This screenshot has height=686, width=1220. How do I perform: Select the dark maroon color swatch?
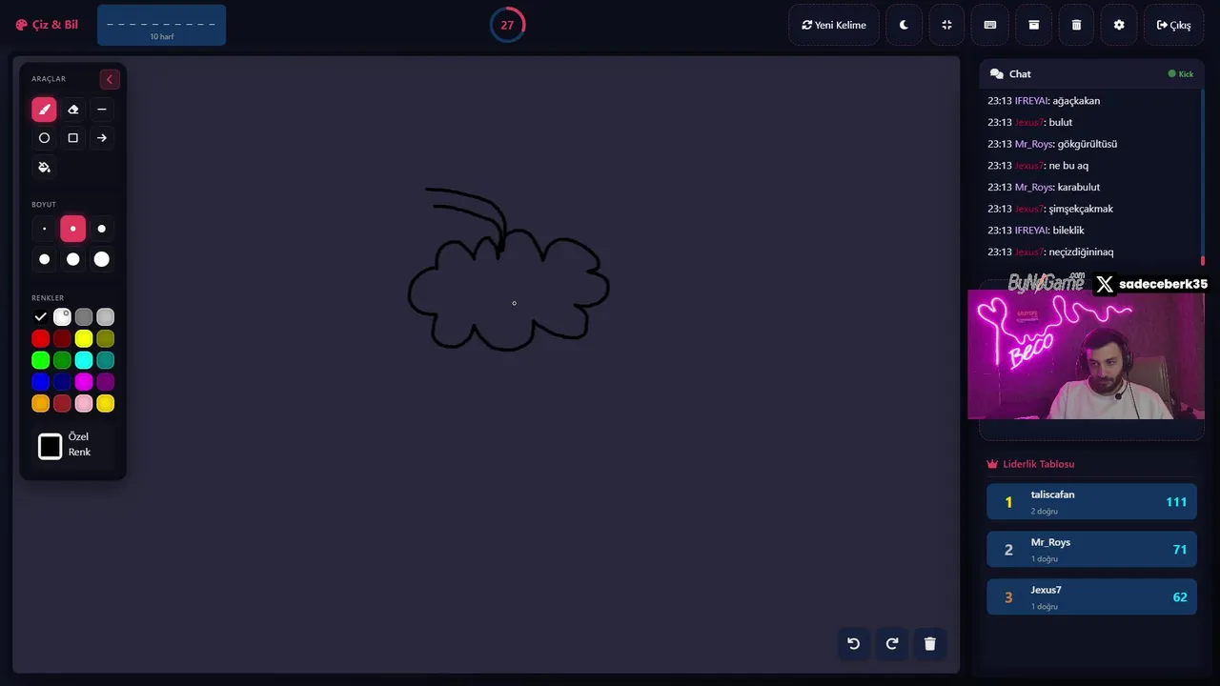point(62,338)
